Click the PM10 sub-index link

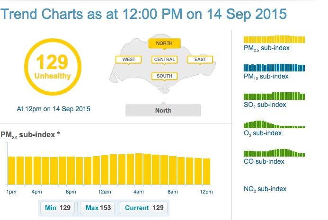266,77
